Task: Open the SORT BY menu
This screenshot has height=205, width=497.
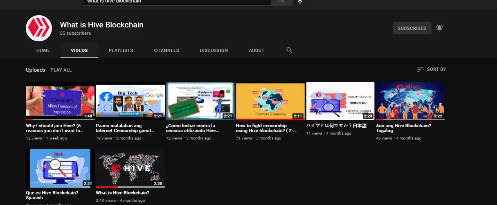Action: (x=432, y=70)
